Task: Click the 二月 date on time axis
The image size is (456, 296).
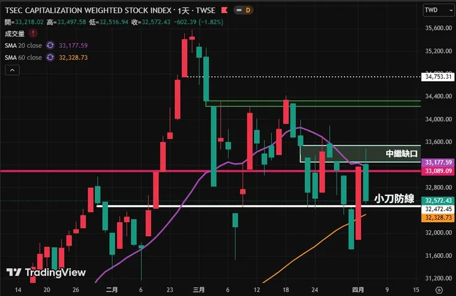Action: pyautogui.click(x=112, y=290)
